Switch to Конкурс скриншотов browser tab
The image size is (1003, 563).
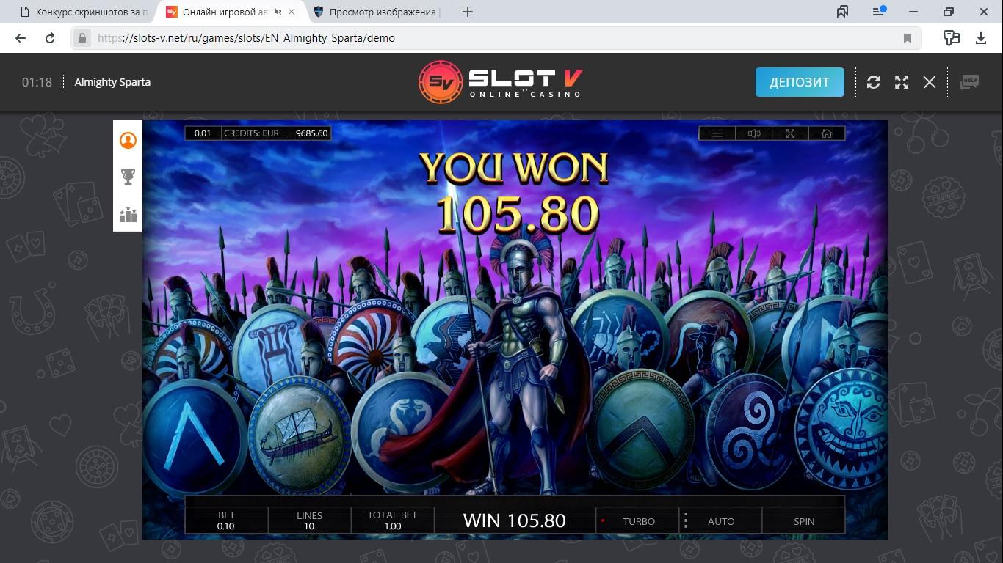[x=84, y=12]
